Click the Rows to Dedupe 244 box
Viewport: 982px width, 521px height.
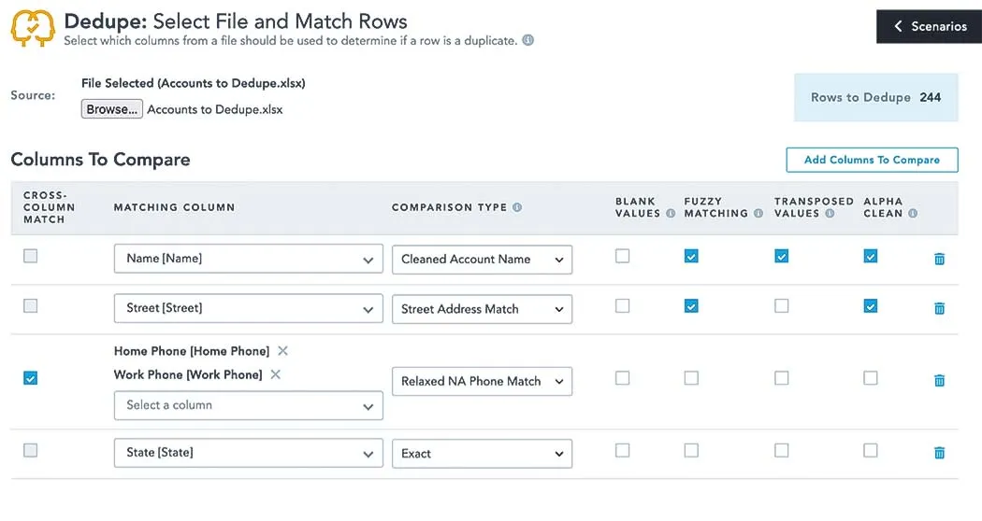pos(875,97)
